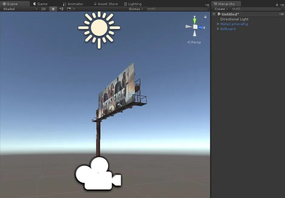
Task: Toggle scene audio speaker icon
Action: click(61, 9)
